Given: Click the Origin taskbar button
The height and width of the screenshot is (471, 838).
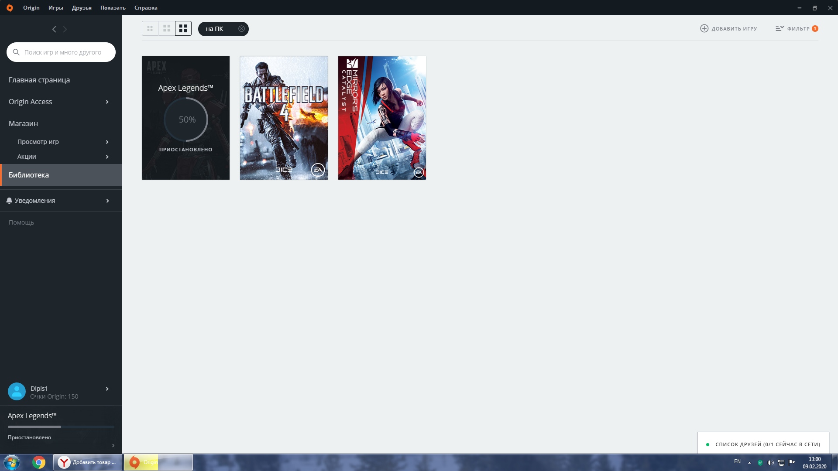Looking at the screenshot, I should pos(158,462).
